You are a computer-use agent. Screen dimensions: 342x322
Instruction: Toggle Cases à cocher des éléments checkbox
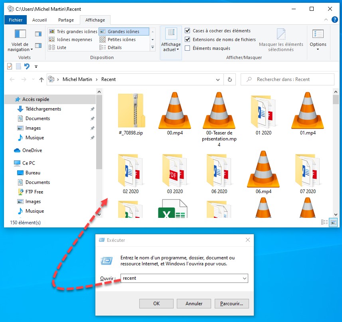pyautogui.click(x=188, y=31)
